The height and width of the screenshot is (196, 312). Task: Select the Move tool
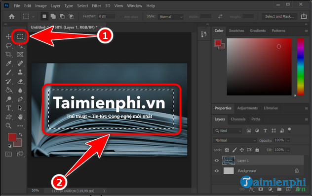pyautogui.click(x=8, y=36)
